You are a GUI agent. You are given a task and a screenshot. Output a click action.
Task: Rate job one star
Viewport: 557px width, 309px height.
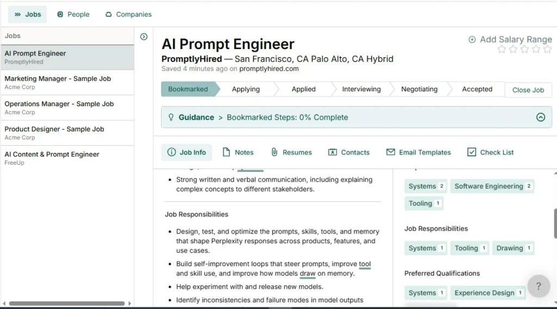[502, 49]
